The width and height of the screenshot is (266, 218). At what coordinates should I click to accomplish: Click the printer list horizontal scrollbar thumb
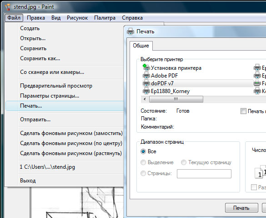176,99
